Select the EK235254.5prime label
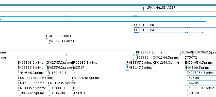This screenshot has width=216, height=97. (201, 73)
